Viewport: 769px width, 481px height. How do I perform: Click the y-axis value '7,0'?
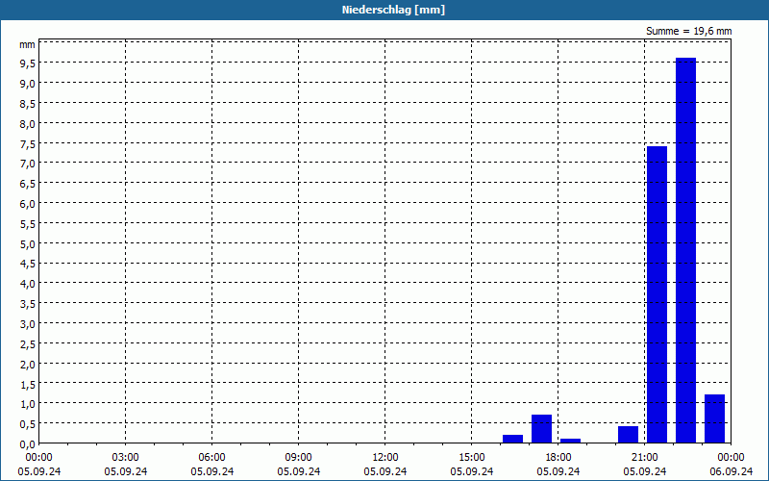tap(28, 164)
